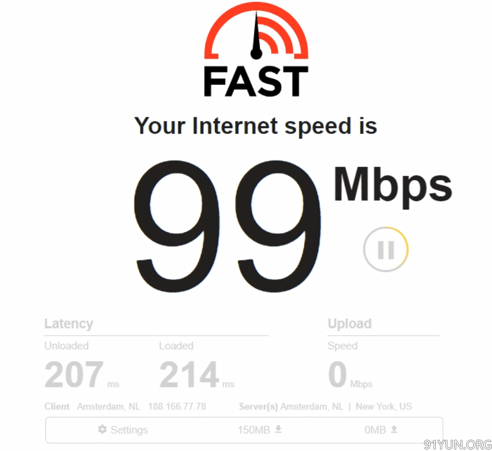Click the download arrow icon beside 150MB

coord(278,429)
